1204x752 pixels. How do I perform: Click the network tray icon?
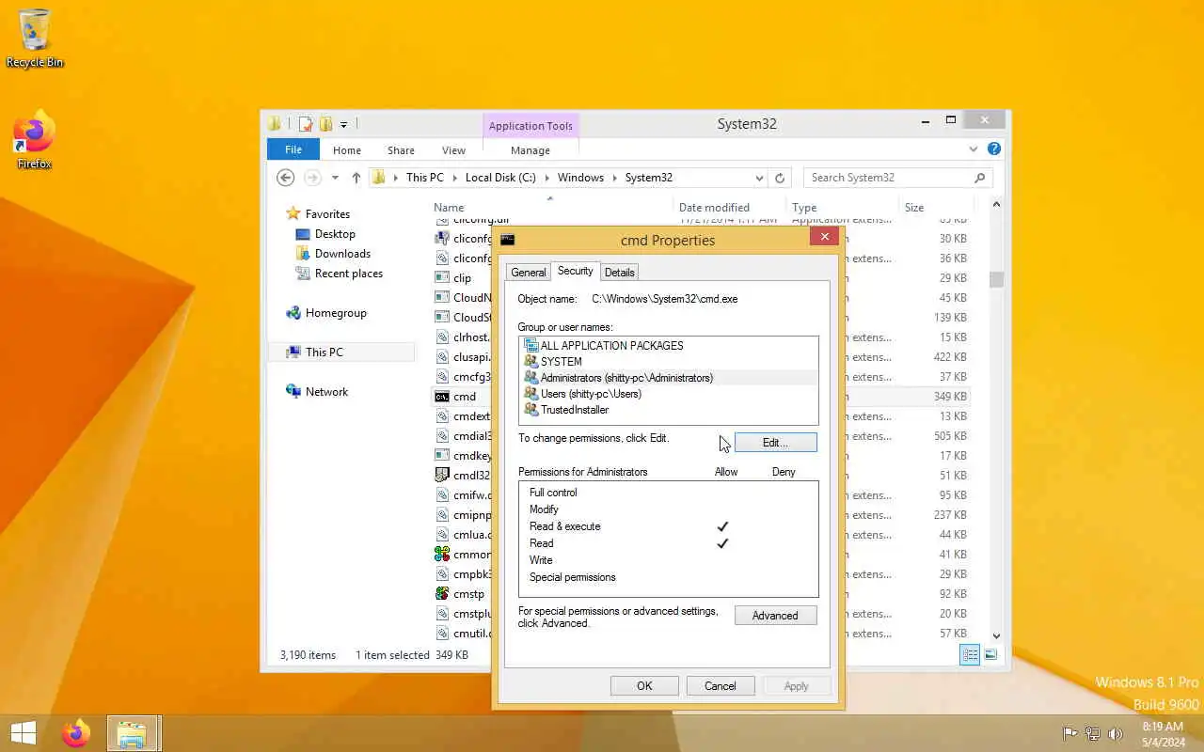(1093, 734)
